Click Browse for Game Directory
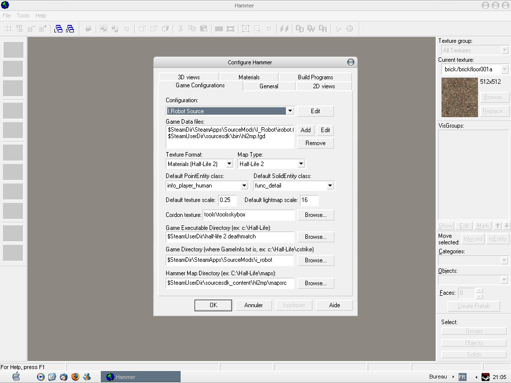Image resolution: width=511 pixels, height=383 pixels. [x=316, y=260]
